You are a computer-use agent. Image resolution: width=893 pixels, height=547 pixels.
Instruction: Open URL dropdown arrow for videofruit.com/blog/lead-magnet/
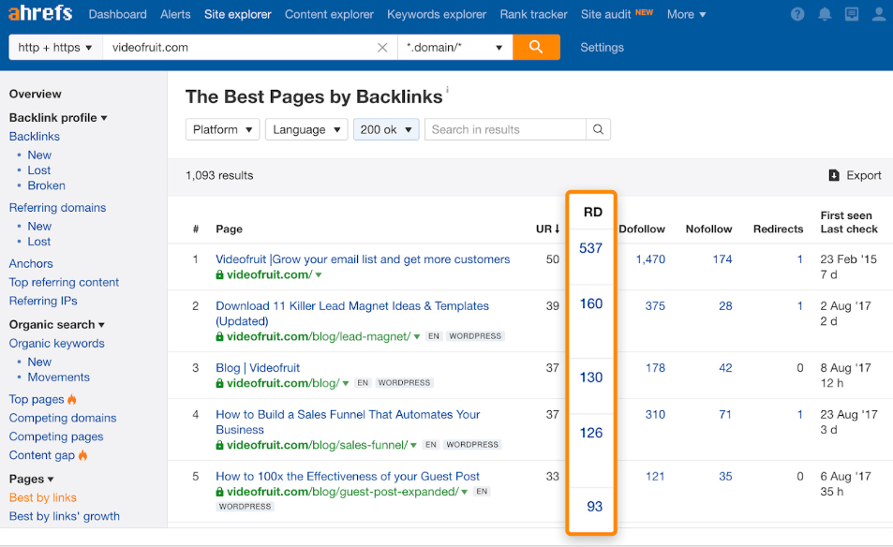tap(417, 336)
